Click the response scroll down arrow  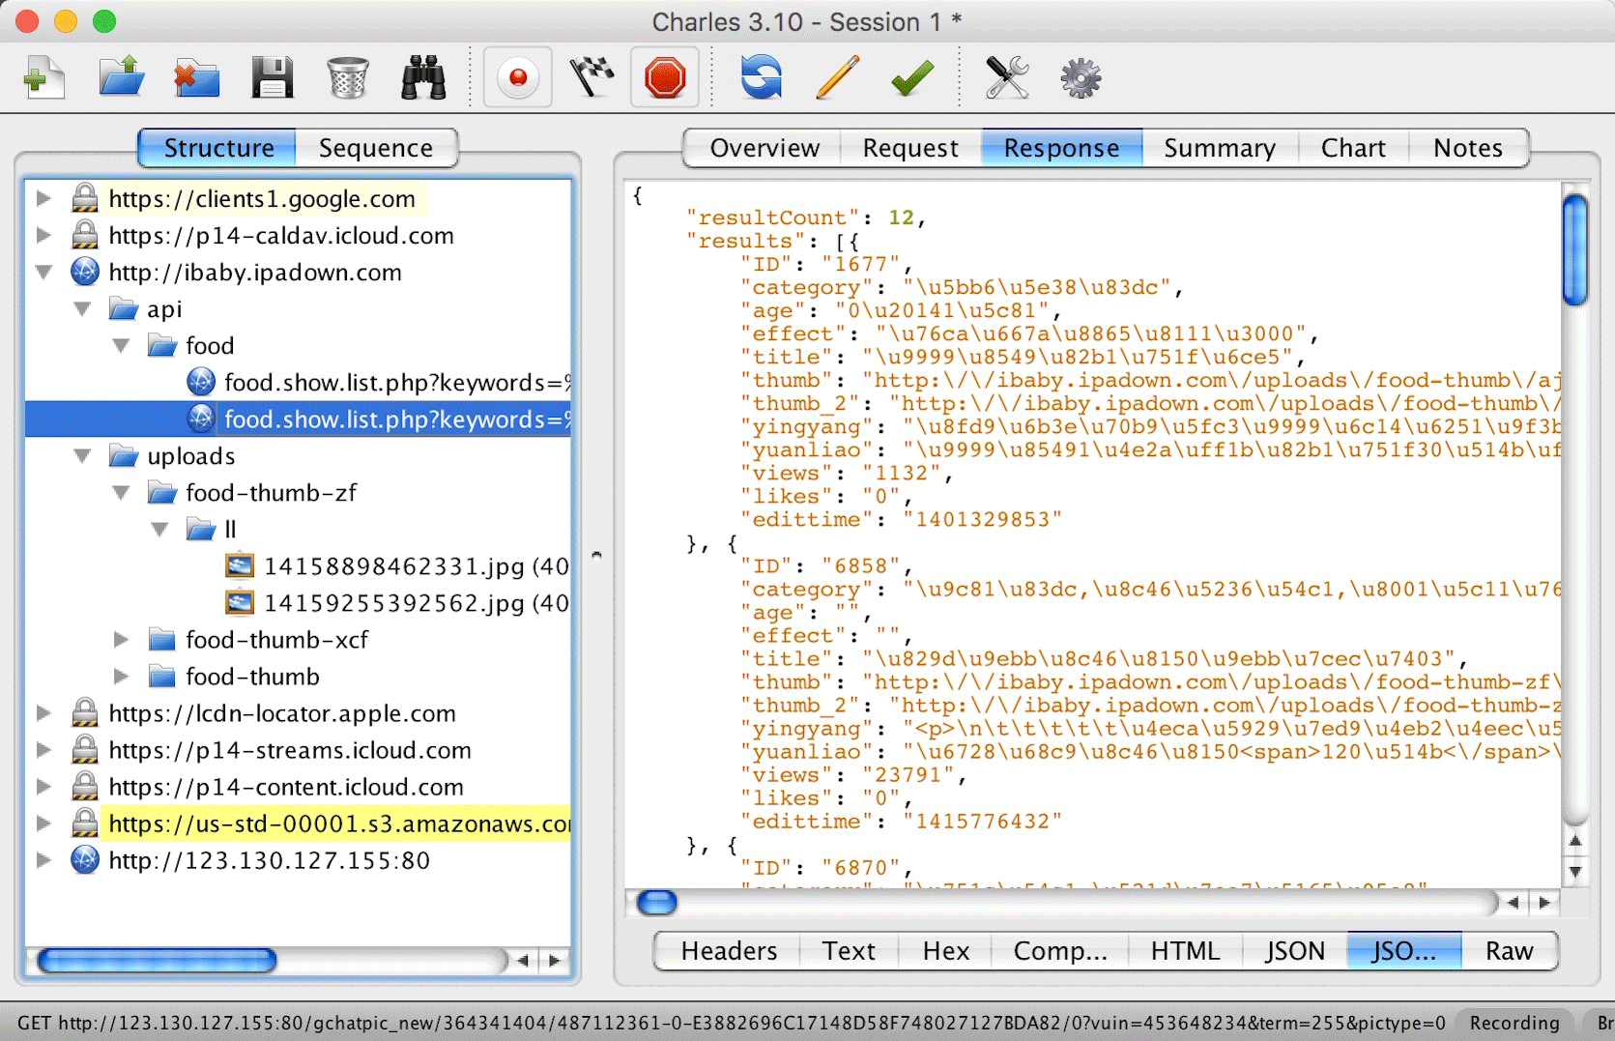(x=1575, y=872)
